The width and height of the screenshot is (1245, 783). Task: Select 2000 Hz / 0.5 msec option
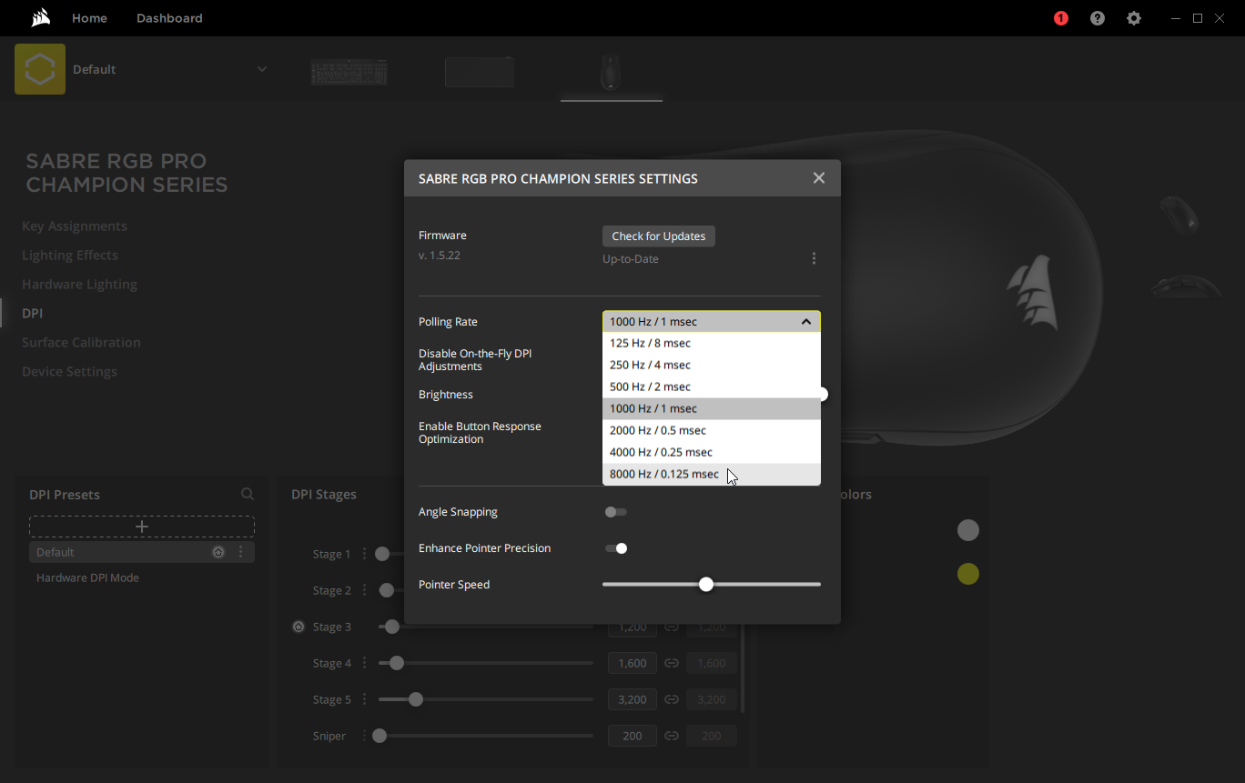pos(712,431)
